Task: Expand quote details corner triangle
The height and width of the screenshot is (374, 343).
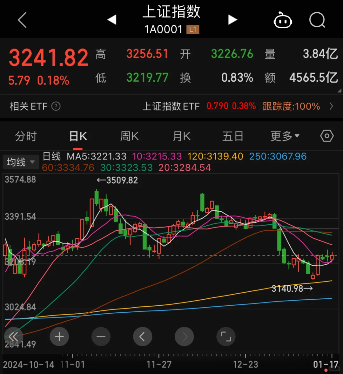Action: [x=340, y=91]
